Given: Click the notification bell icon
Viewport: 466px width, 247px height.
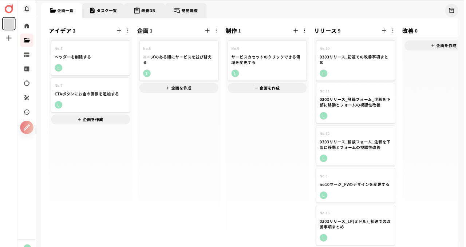Looking at the screenshot, I should (27, 9).
